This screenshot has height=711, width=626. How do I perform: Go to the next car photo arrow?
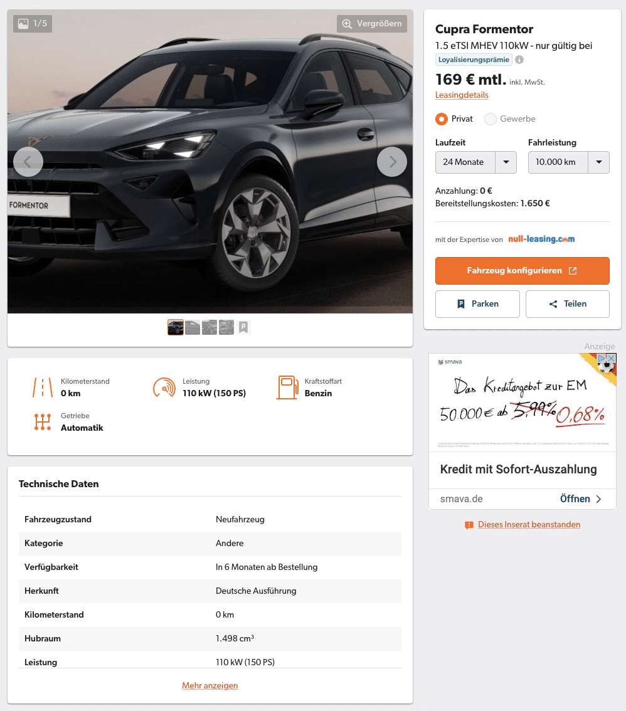[392, 162]
